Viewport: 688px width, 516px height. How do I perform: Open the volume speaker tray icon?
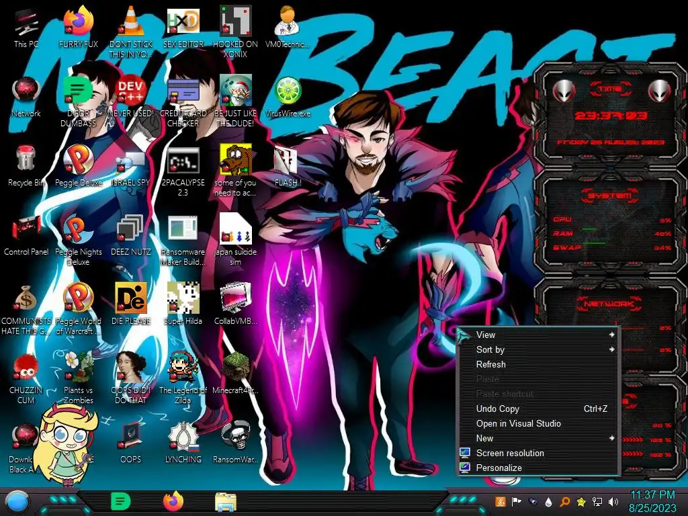click(613, 501)
